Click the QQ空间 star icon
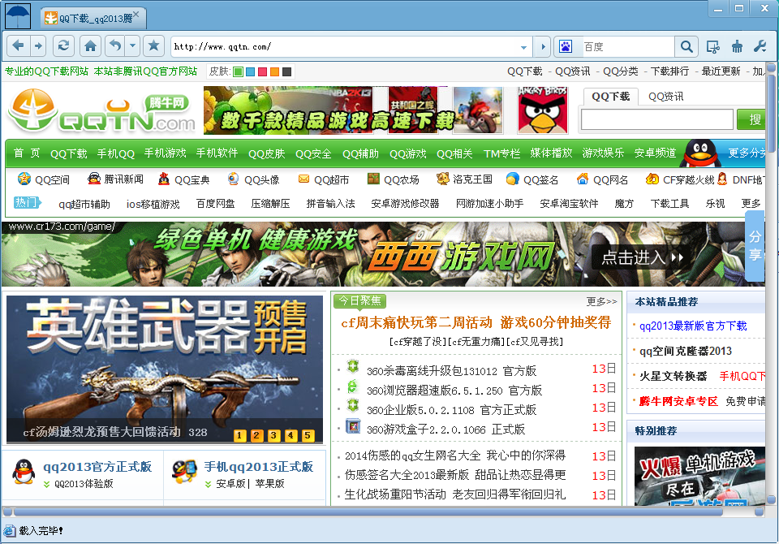The height and width of the screenshot is (544, 779). 24,179
